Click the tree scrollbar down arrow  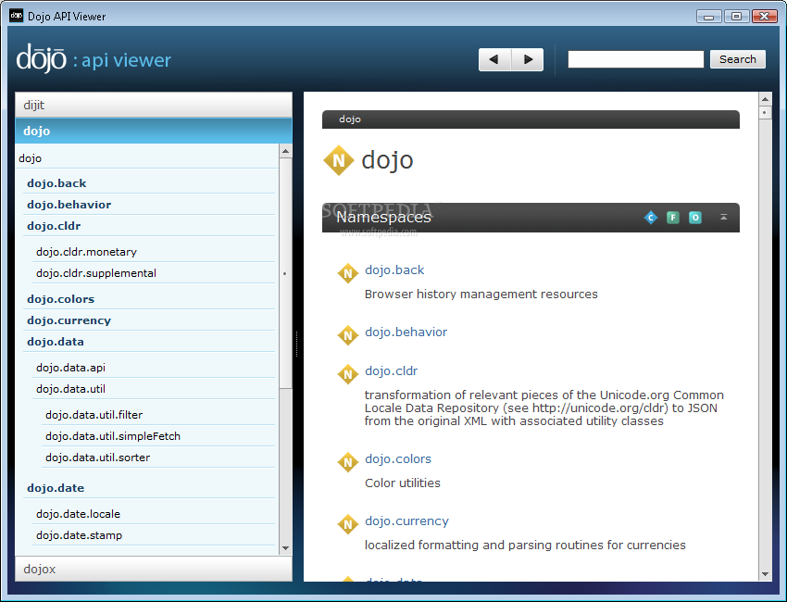coord(285,548)
